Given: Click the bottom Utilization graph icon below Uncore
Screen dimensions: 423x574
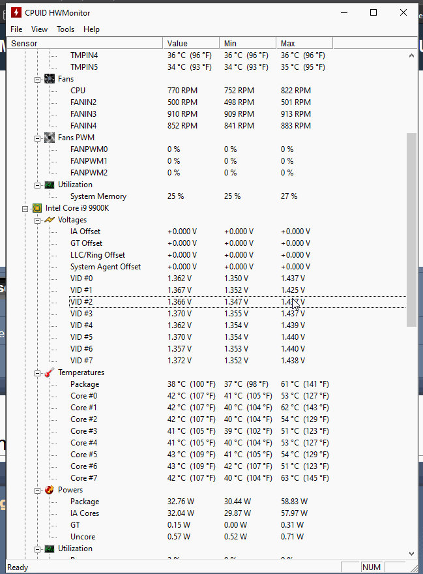Looking at the screenshot, I should [x=50, y=549].
